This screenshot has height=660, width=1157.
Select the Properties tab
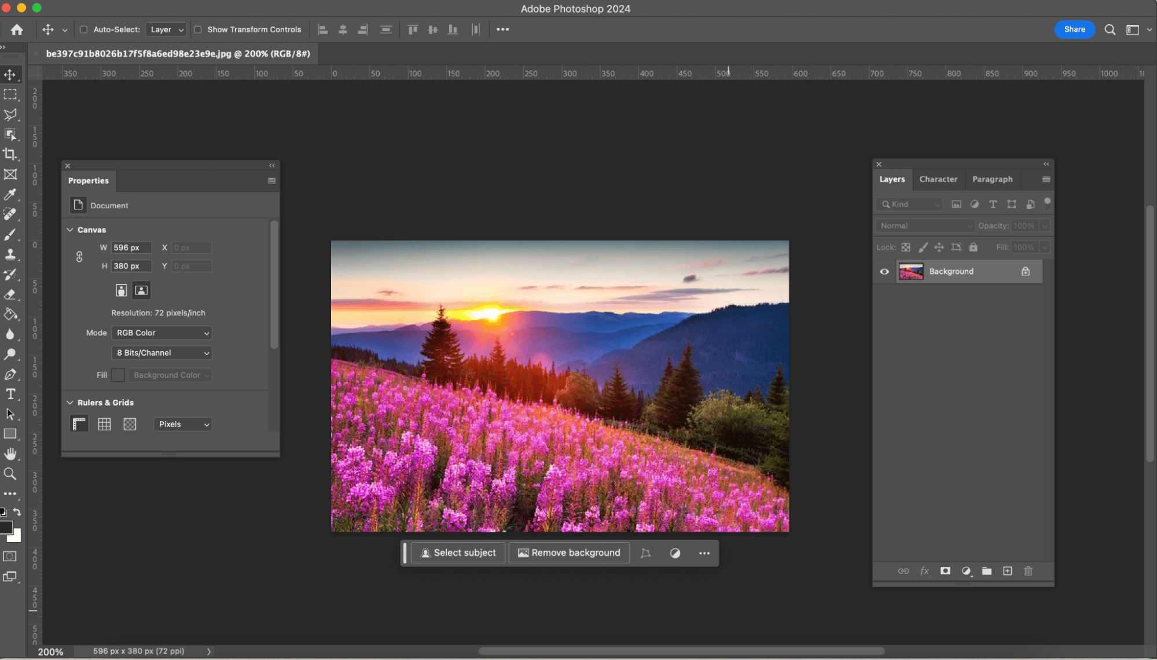[89, 180]
